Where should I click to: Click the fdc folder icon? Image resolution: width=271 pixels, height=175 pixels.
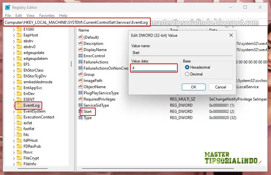19,134
